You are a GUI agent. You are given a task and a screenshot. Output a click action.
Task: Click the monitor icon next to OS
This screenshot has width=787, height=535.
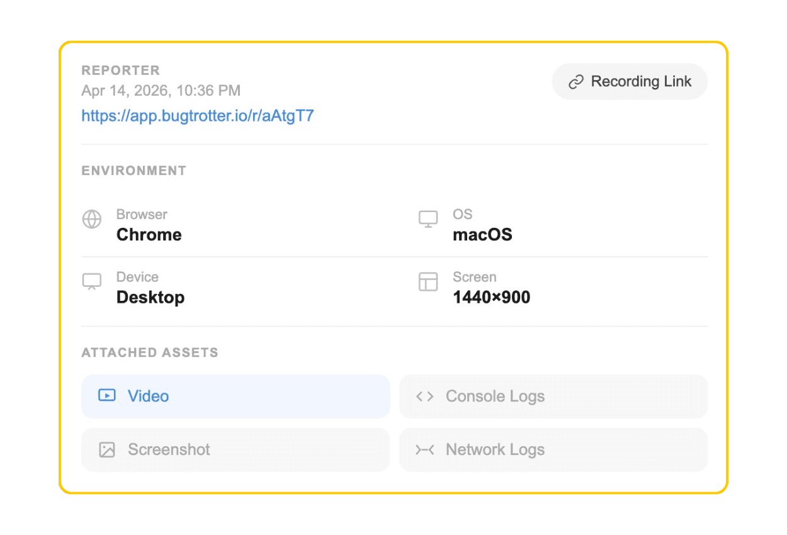click(x=428, y=219)
